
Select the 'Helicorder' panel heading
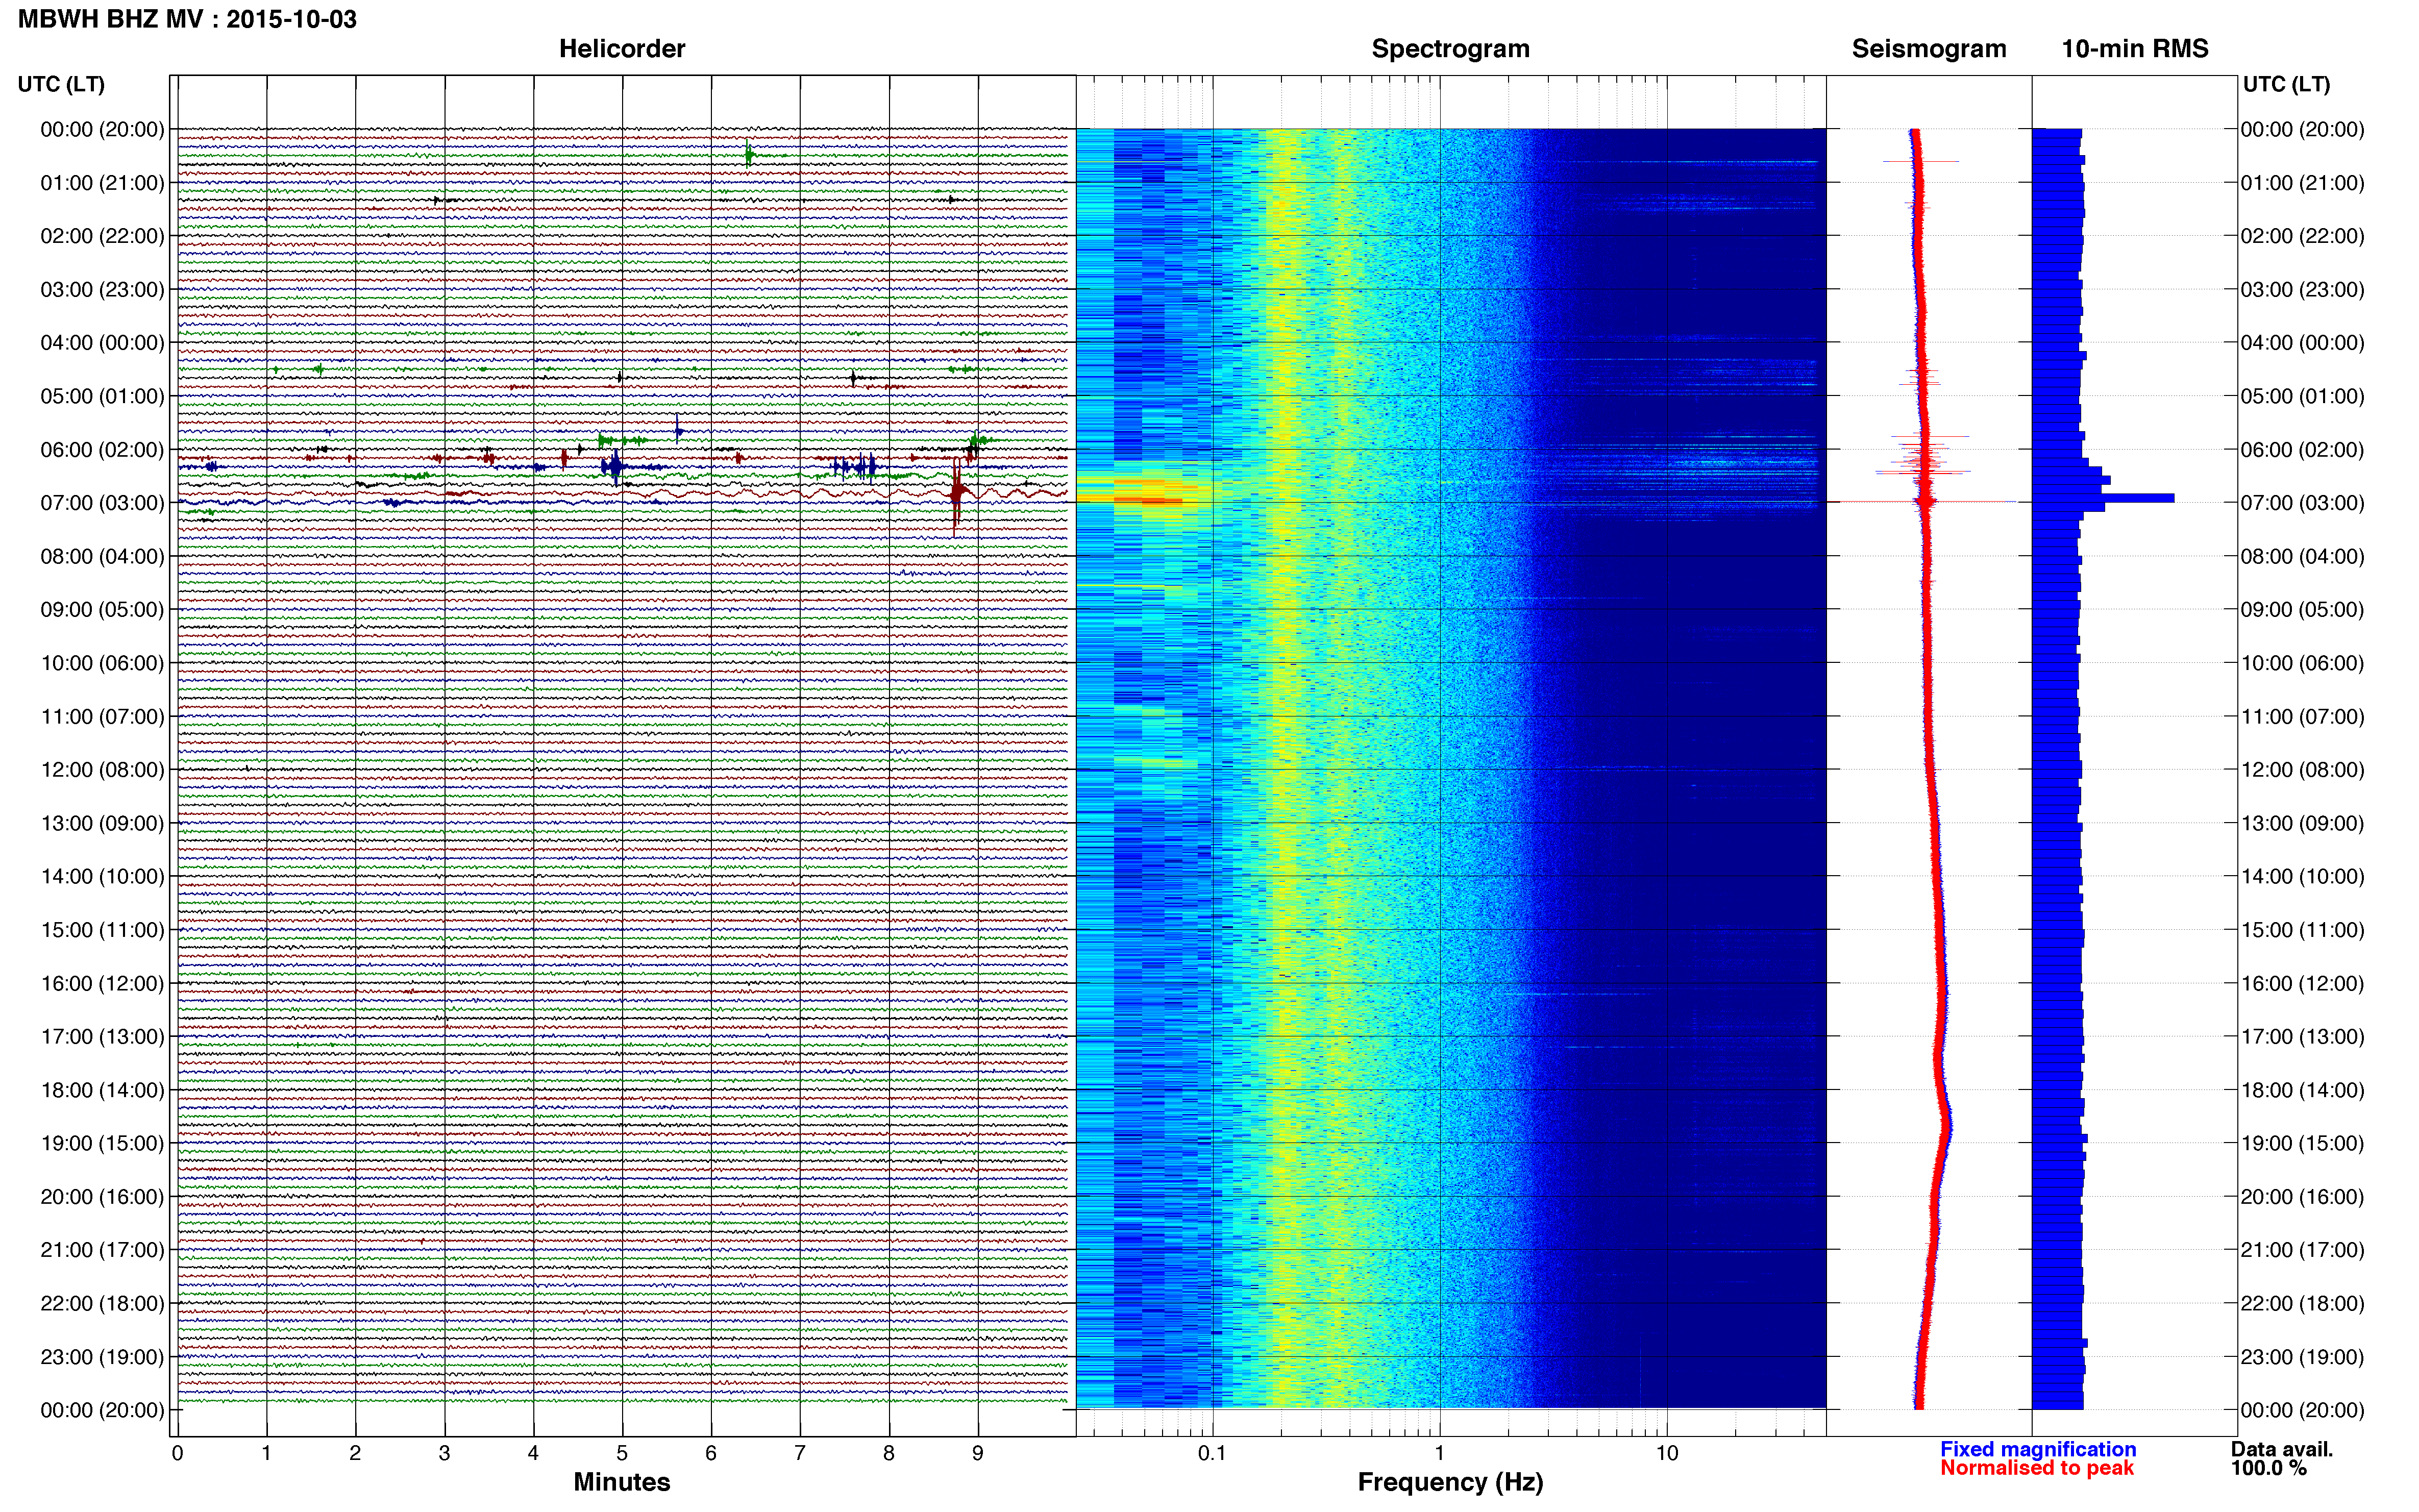[622, 49]
